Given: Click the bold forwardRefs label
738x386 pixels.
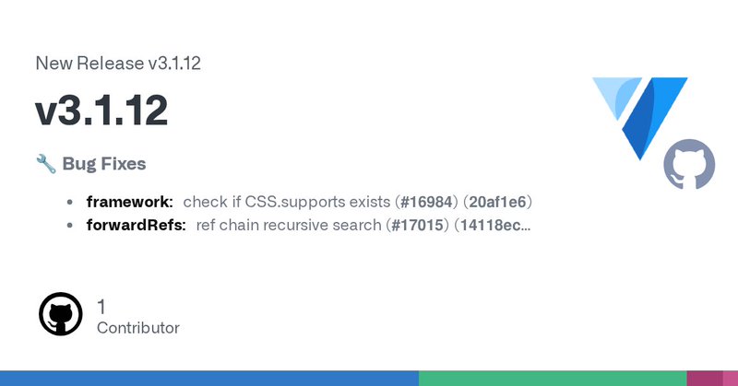Looking at the screenshot, I should (x=136, y=225).
